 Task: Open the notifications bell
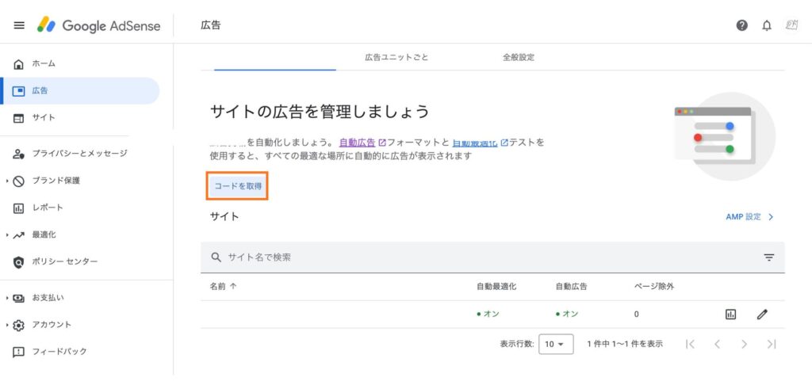766,25
